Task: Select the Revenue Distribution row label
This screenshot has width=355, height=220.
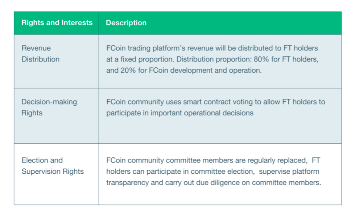Action: pos(41,54)
